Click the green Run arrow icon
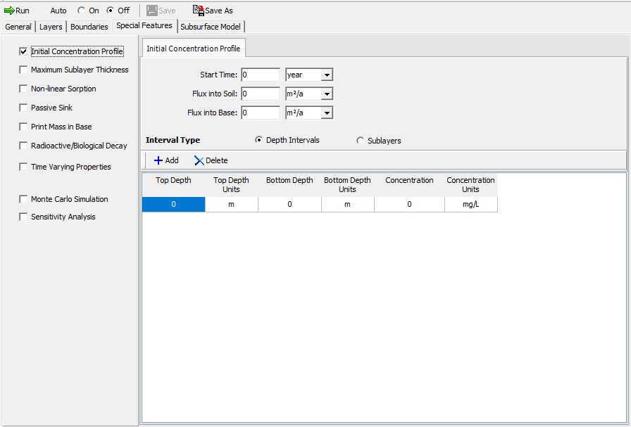Viewport: 631px width, 427px height. 9,11
